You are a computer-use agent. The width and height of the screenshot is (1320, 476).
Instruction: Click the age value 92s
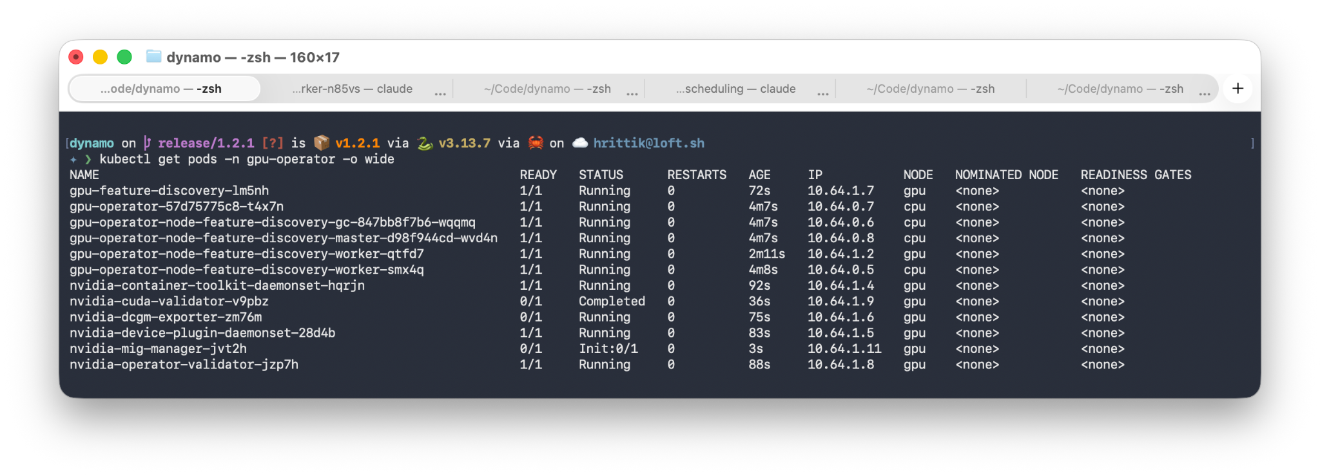(759, 285)
